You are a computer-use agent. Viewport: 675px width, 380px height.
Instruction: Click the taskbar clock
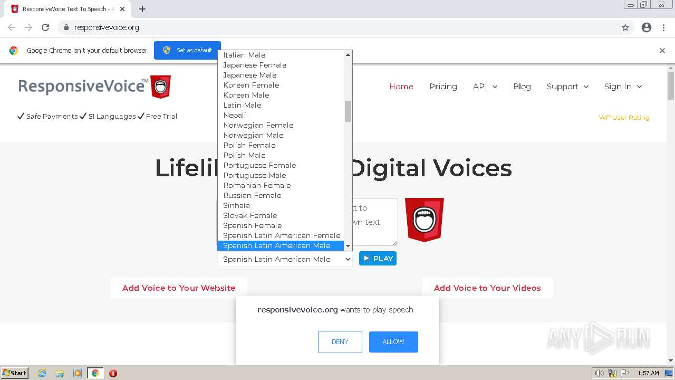648,373
